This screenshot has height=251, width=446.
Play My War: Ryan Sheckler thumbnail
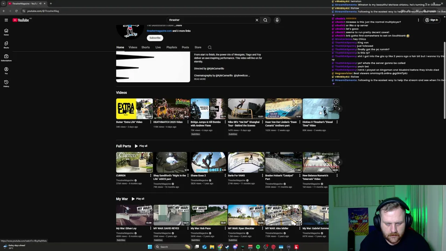click(246, 215)
